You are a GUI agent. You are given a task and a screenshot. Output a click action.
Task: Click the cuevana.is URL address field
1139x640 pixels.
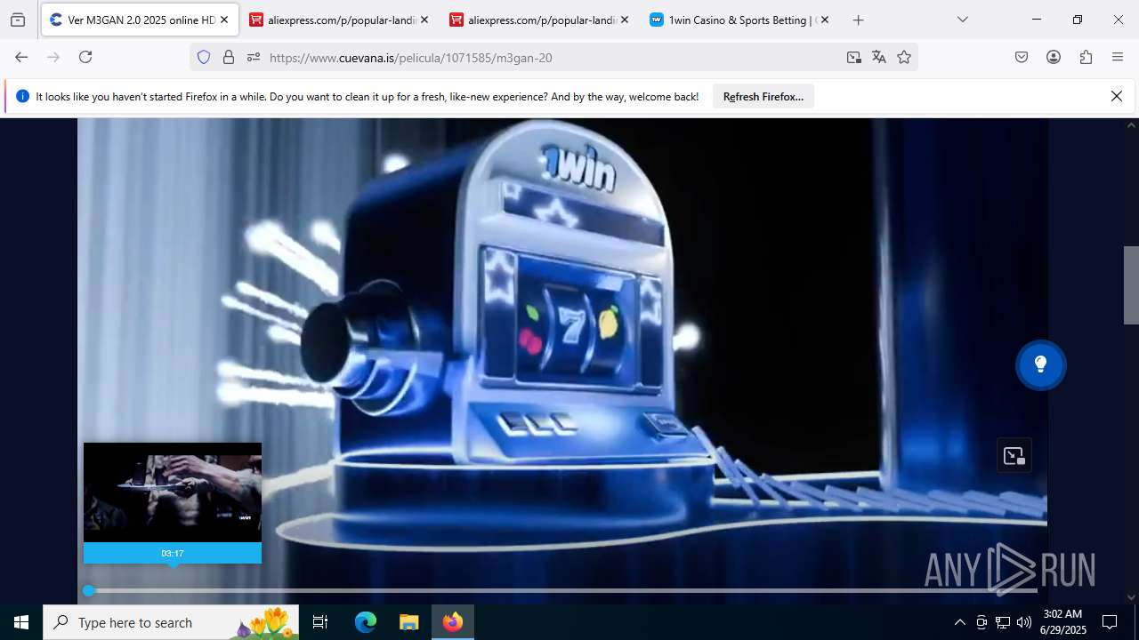(552, 58)
